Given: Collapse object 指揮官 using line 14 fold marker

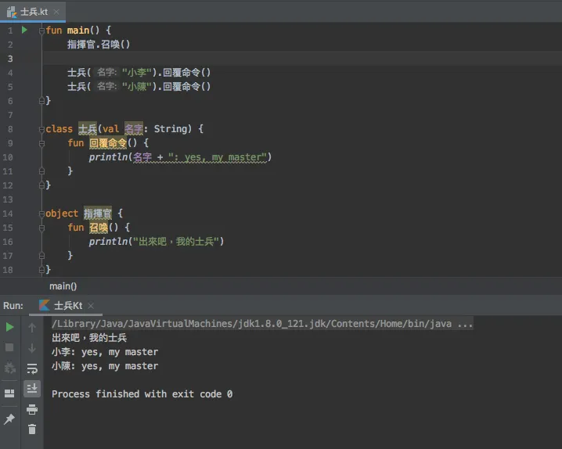Looking at the screenshot, I should tap(41, 214).
